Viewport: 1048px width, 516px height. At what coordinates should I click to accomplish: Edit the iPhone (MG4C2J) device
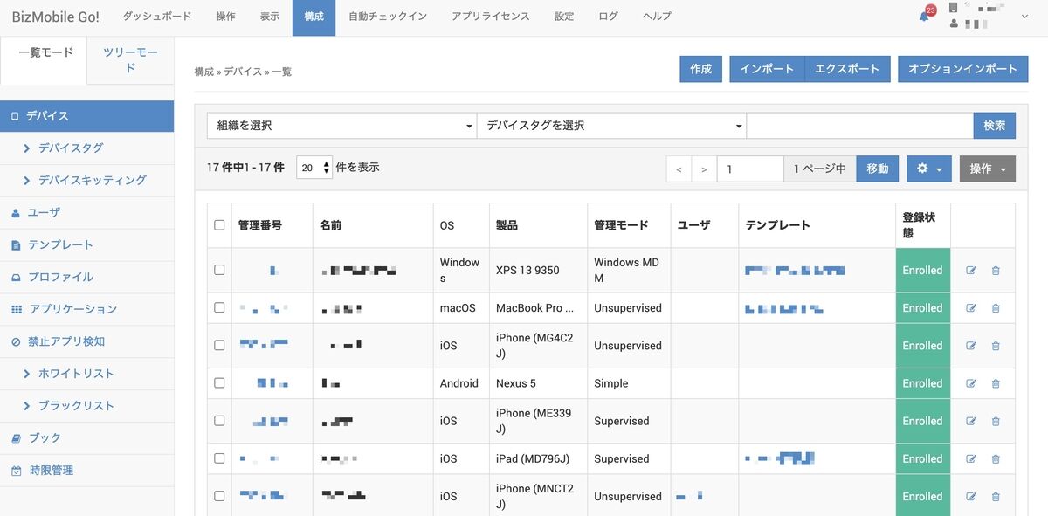click(x=971, y=346)
